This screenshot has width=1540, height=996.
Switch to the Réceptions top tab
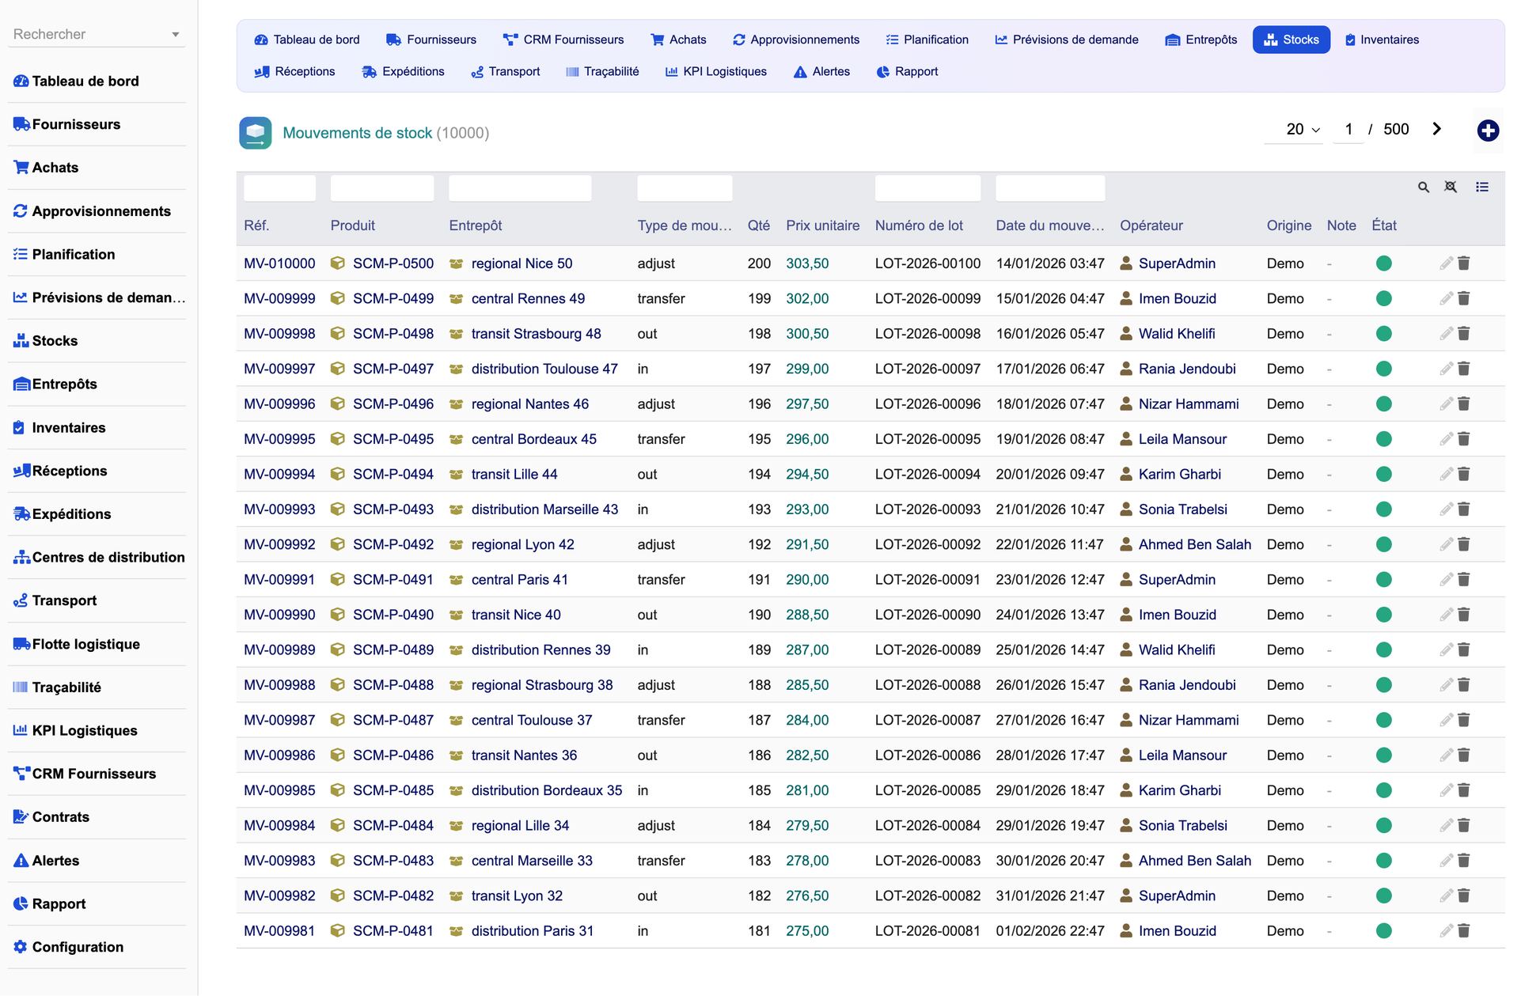[x=294, y=71]
